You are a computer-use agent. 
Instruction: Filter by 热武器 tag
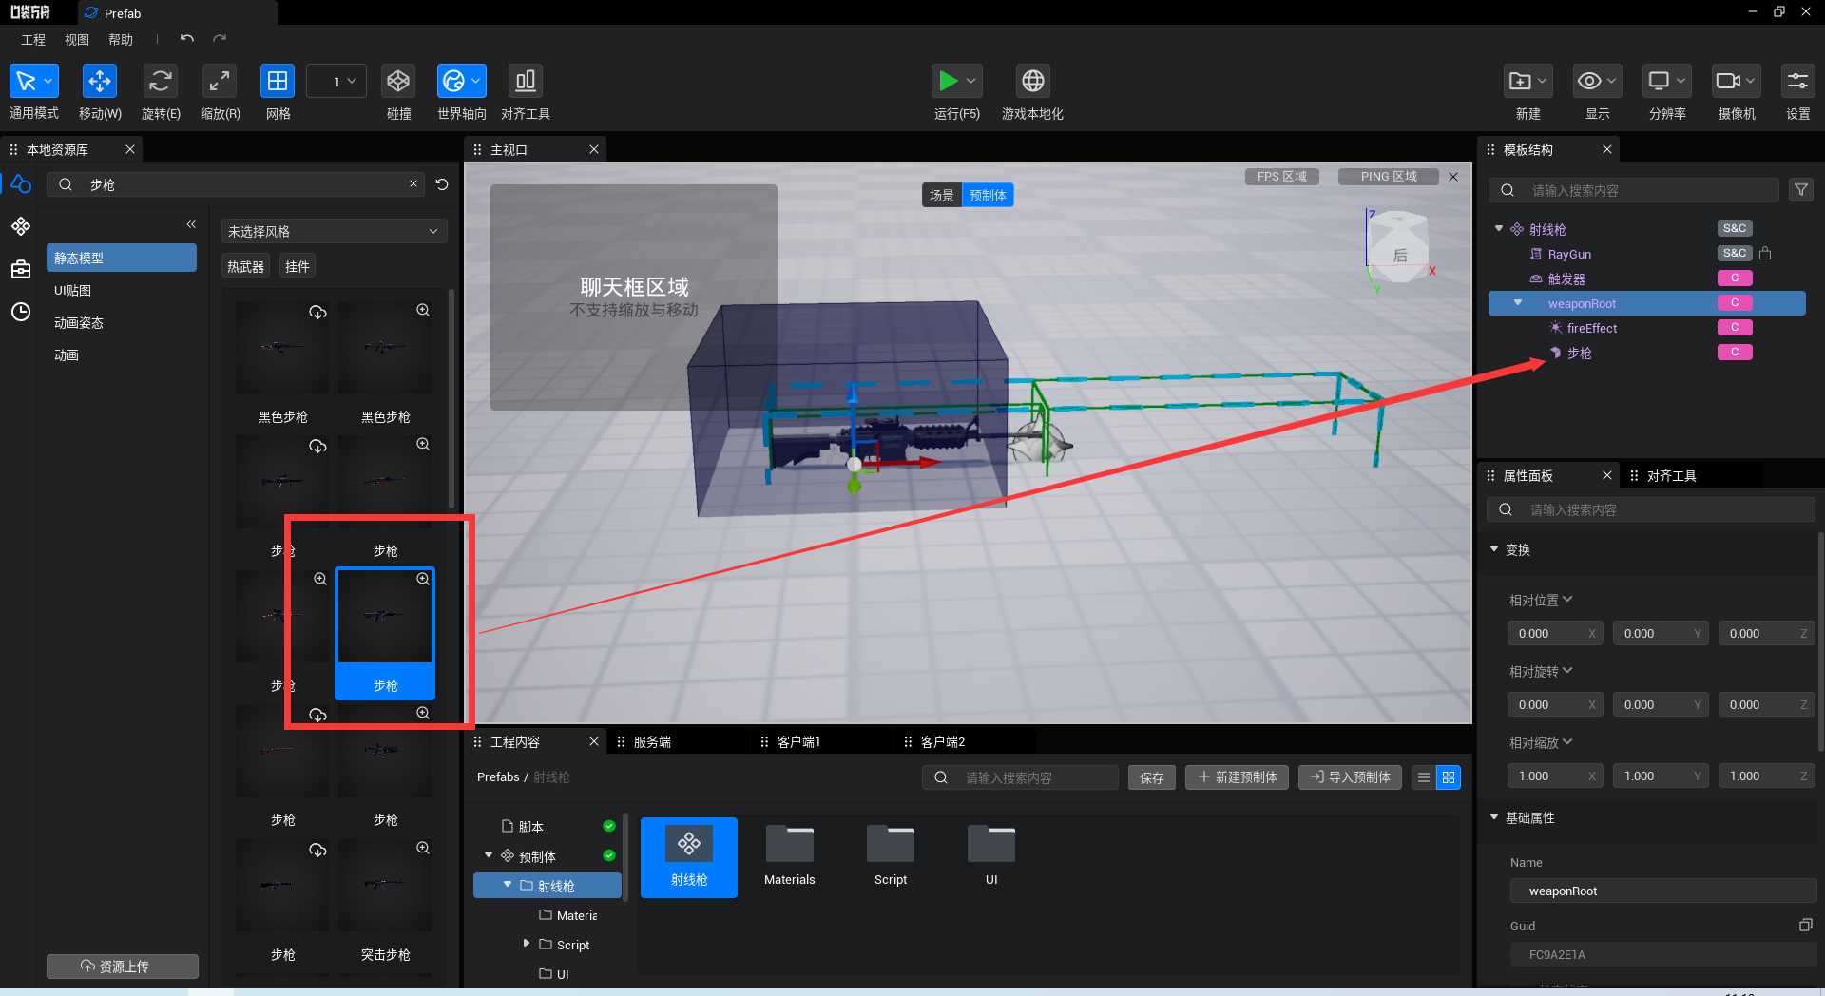(x=245, y=267)
